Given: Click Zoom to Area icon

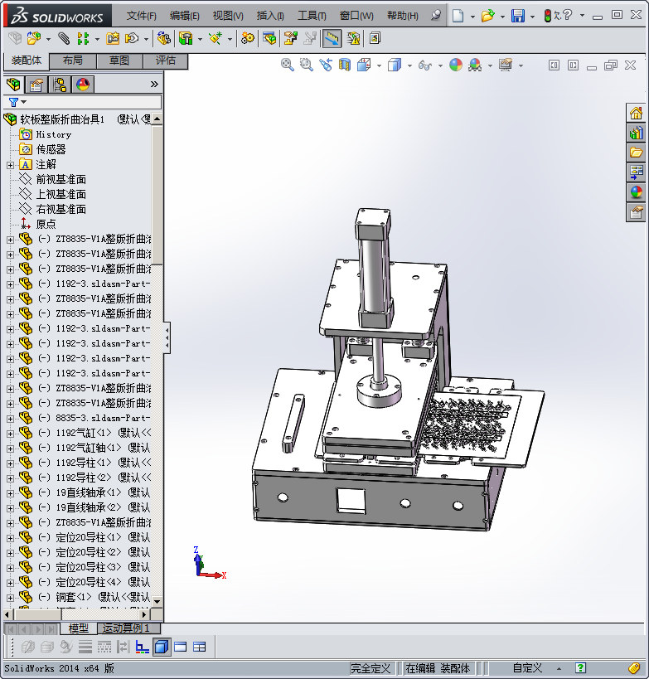Looking at the screenshot, I should tap(307, 65).
